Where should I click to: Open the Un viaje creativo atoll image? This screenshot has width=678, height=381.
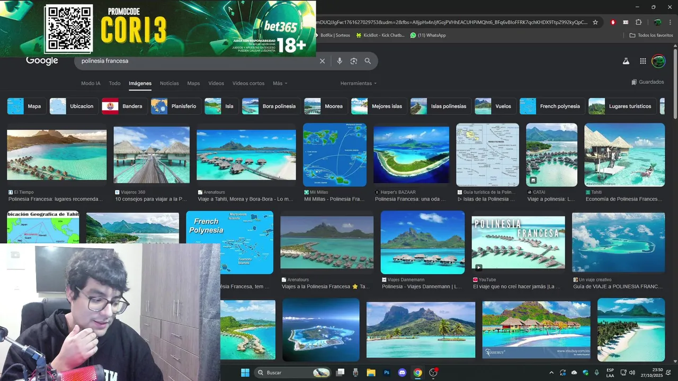click(618, 242)
